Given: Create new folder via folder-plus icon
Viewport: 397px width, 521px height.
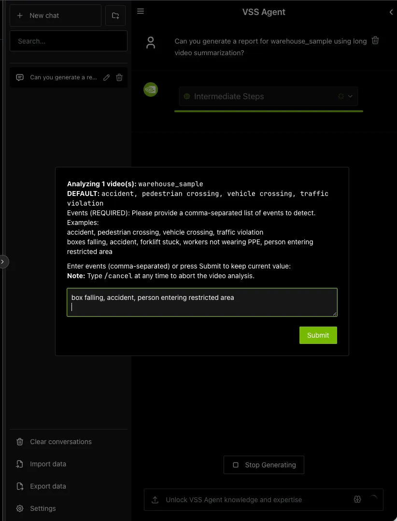Looking at the screenshot, I should [115, 15].
